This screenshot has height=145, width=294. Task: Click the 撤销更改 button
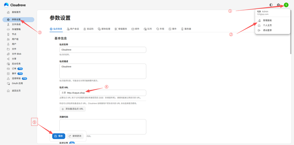tap(75, 136)
